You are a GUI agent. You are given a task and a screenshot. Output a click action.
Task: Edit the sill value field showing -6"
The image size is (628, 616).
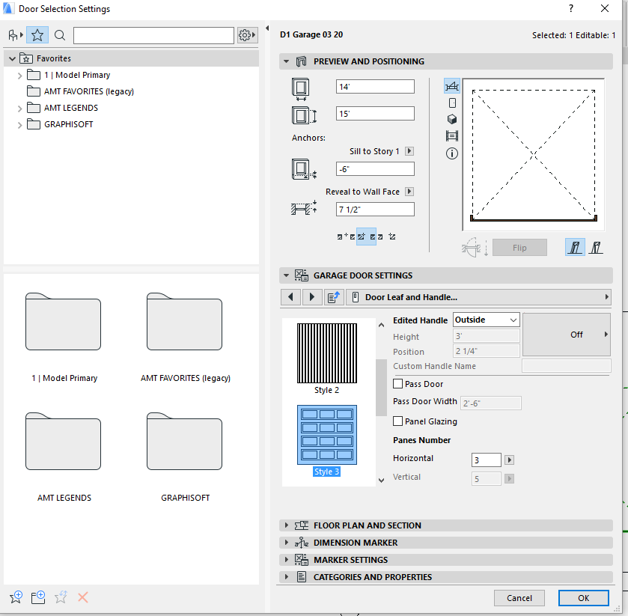(375, 169)
